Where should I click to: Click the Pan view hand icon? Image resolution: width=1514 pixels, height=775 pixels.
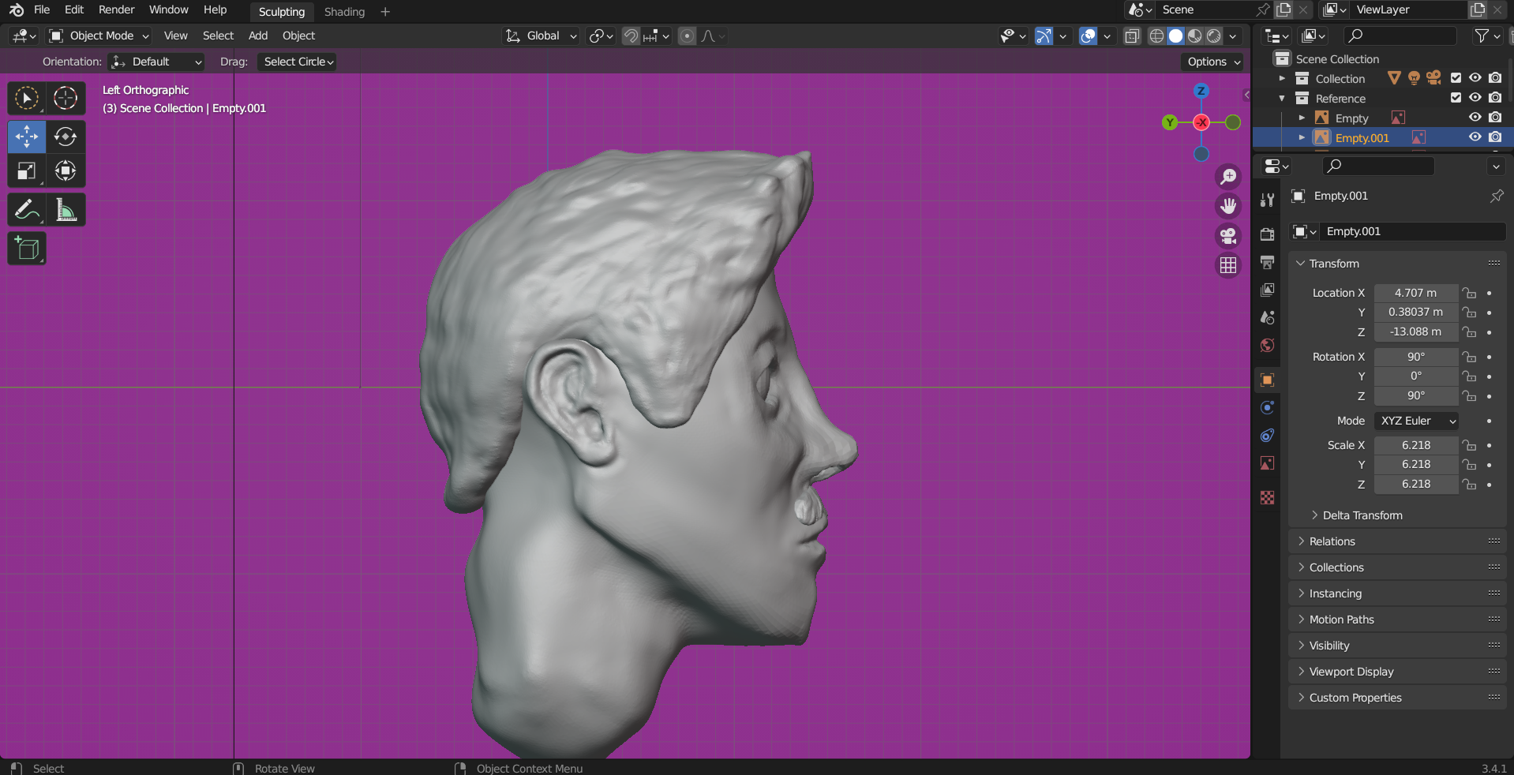coord(1228,206)
